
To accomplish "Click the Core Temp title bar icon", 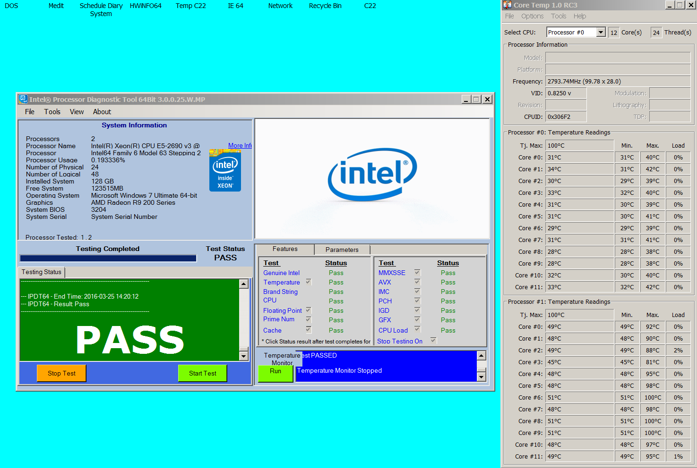I will click(508, 5).
